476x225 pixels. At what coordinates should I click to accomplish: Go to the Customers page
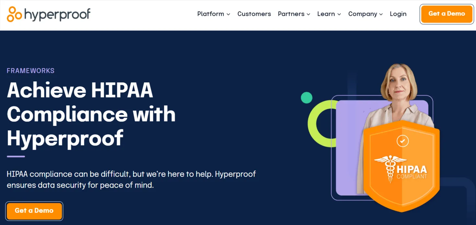pos(254,14)
